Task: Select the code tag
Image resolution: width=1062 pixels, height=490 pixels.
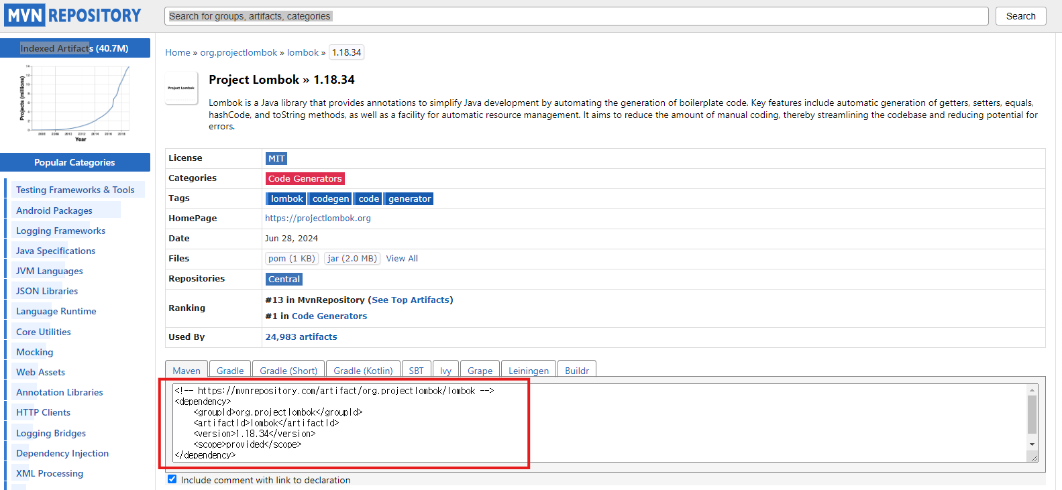Action: coord(368,199)
